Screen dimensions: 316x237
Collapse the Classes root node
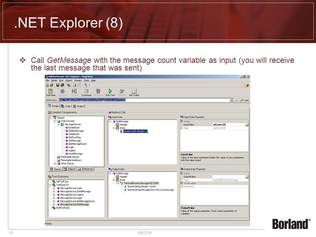coord(51,118)
